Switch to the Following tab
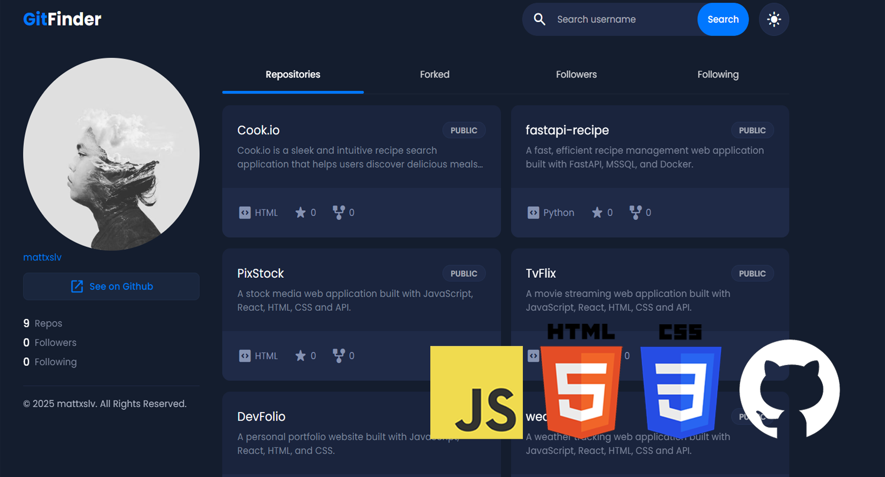Viewport: 885px width, 477px height. click(x=718, y=75)
